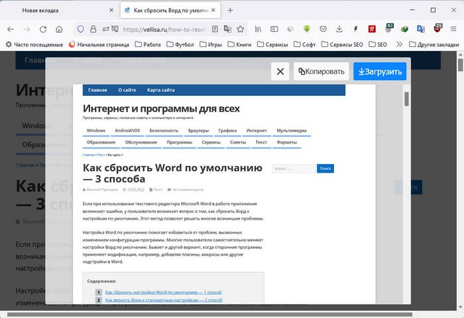Open the Library bookmarks icon
This screenshot has height=318, width=464.
point(258,29)
